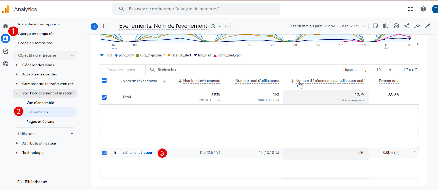The height and width of the screenshot is (190, 438).
Task: Open the date range dropdown
Action: click(345, 26)
